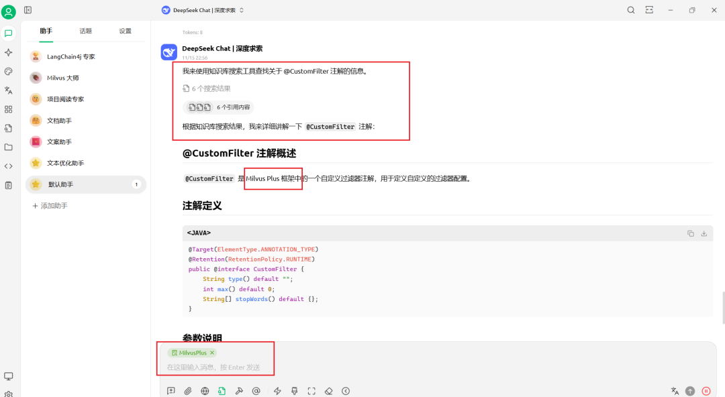Click the search icon in title bar
This screenshot has height=397, width=725.
click(630, 9)
